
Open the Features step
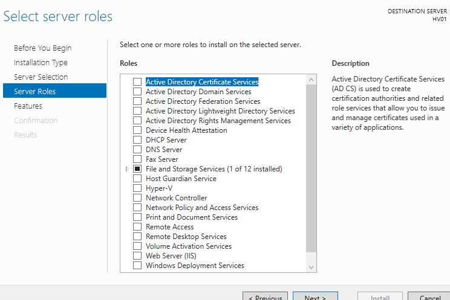pos(28,106)
